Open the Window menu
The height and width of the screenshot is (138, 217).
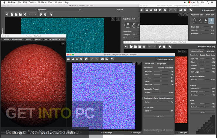58,2
